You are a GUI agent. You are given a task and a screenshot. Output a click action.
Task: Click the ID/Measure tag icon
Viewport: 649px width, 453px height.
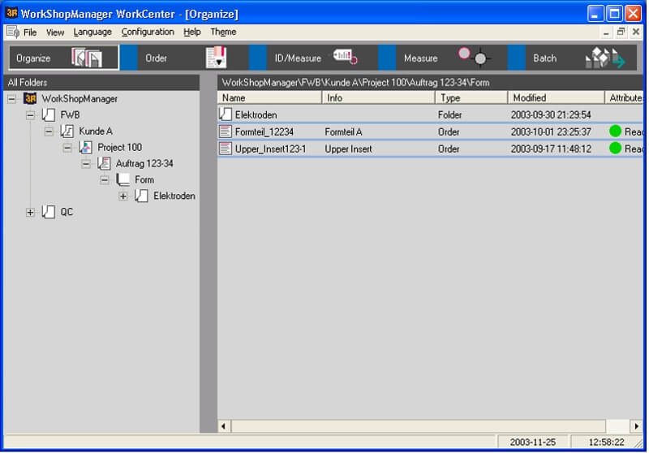(346, 57)
